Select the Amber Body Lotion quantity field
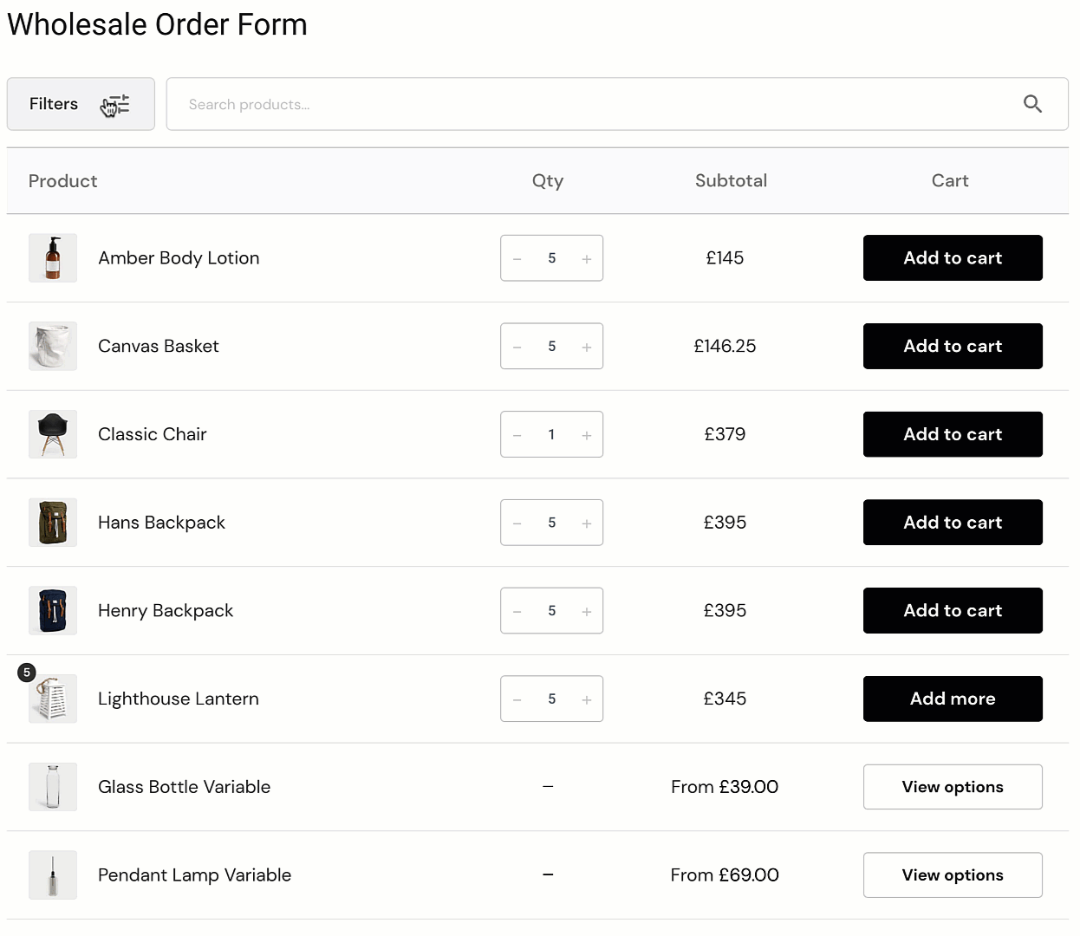Viewport: 1080px width, 936px height. pyautogui.click(x=551, y=257)
